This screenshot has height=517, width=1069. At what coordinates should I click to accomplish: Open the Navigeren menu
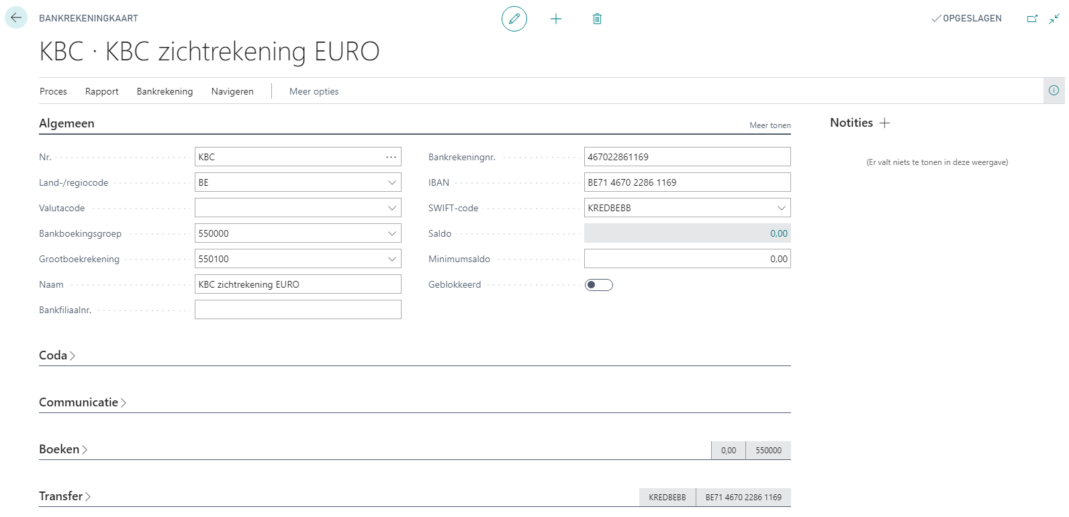point(232,91)
